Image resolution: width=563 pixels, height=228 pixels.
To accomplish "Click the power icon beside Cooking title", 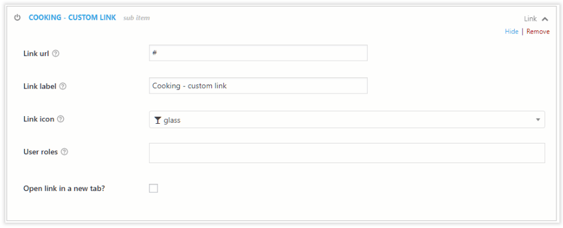I will pos(17,17).
